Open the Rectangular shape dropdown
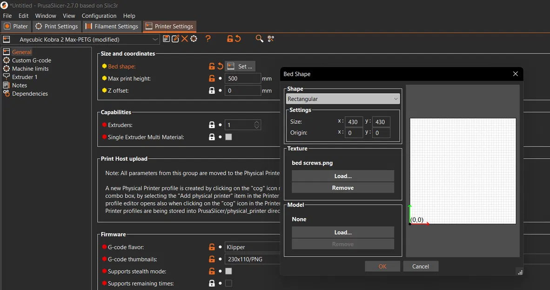 click(342, 99)
